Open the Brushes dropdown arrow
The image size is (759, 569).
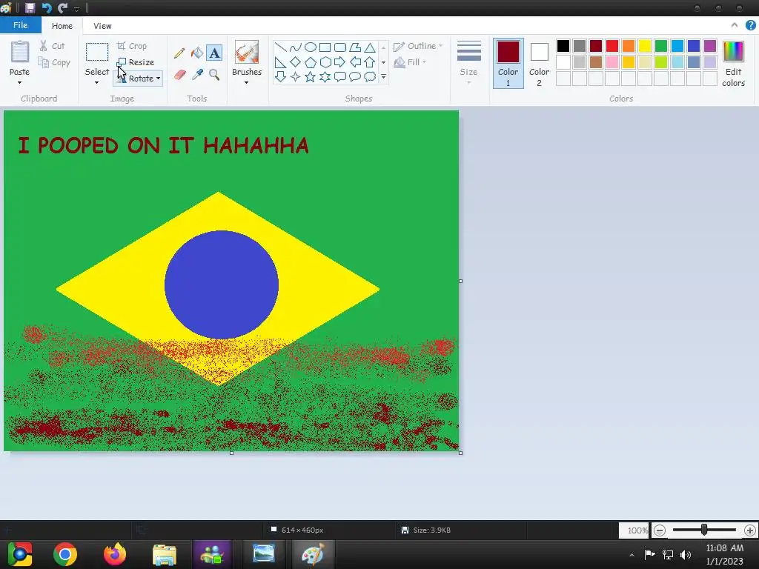click(x=247, y=83)
